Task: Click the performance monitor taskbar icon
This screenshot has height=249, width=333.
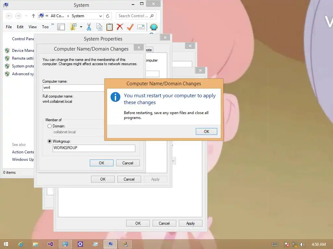Action: (x=95, y=244)
